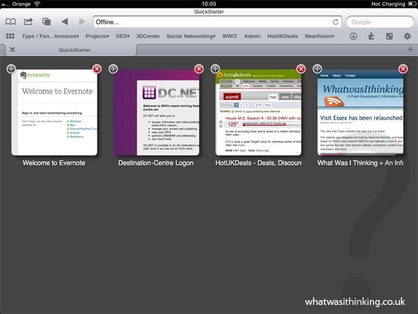Open the settings gear icon
Viewport: 418px width, 314px height.
(408, 36)
